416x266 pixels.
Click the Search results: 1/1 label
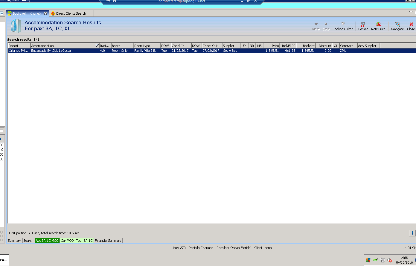23,39
